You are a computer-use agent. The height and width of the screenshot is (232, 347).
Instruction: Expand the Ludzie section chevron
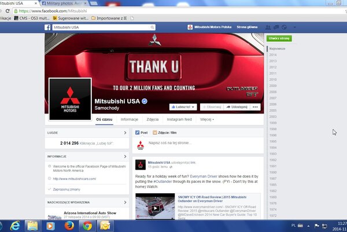[x=125, y=132]
